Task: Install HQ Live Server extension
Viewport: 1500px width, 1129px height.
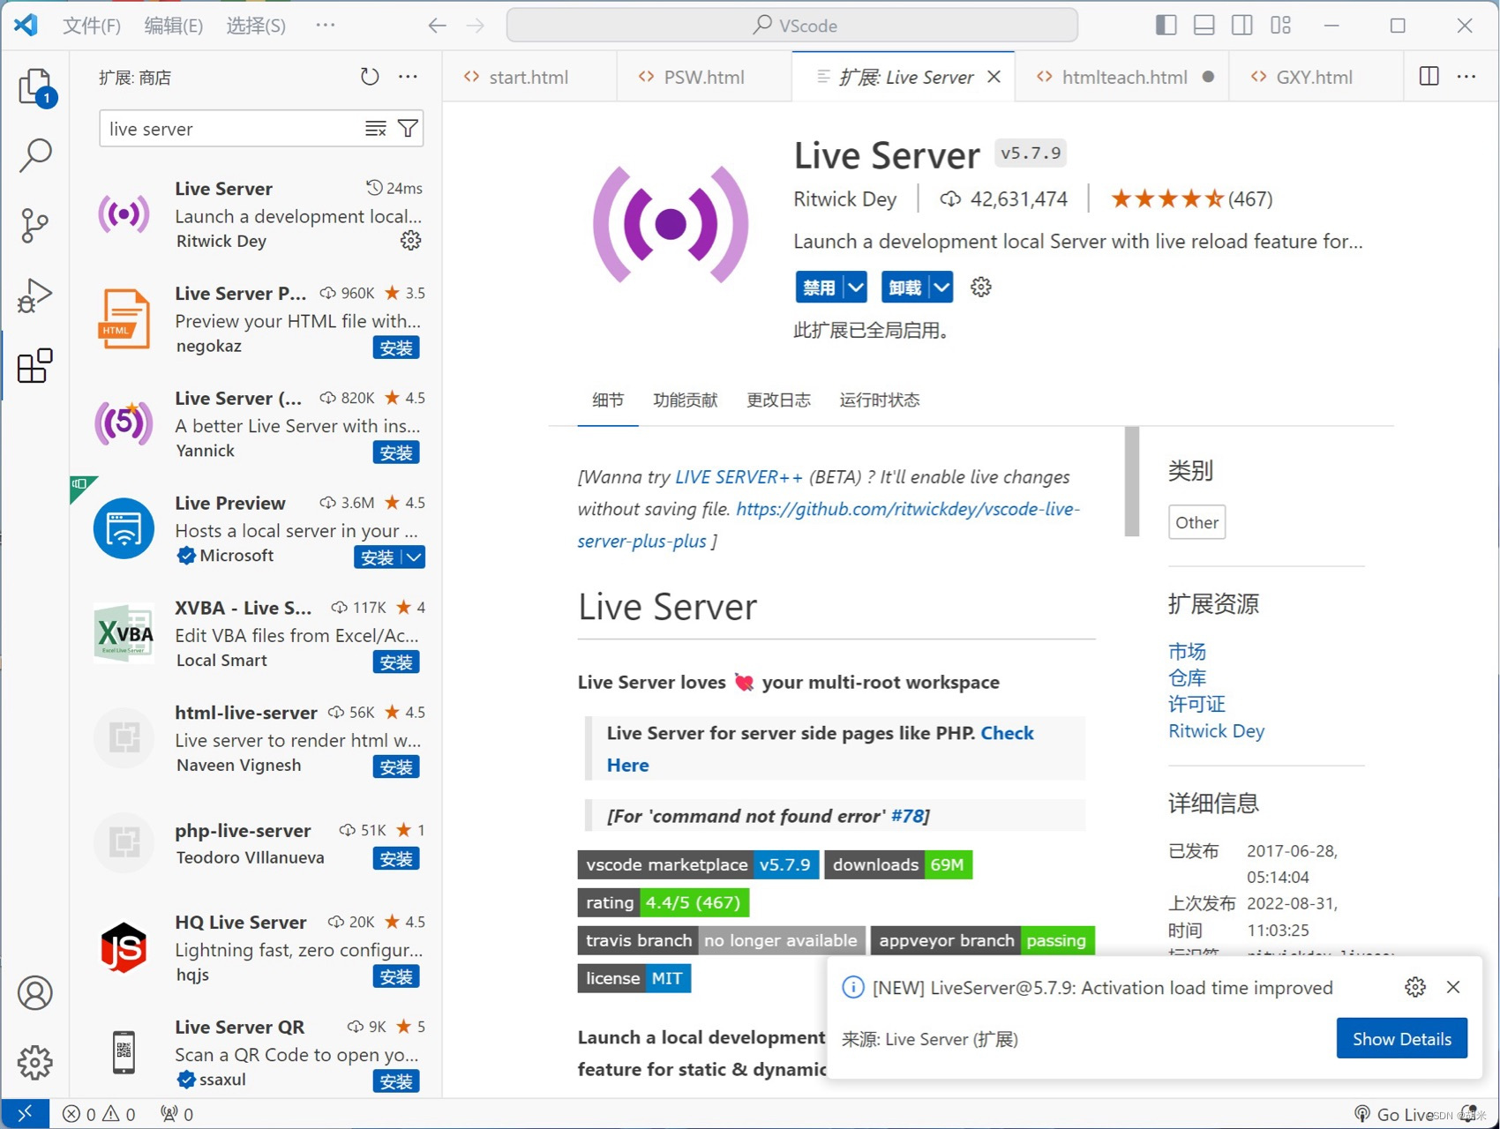Action: pyautogui.click(x=396, y=976)
